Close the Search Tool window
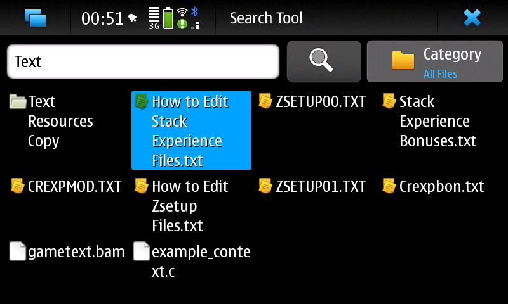Image resolution: width=508 pixels, height=304 pixels. coord(472,18)
